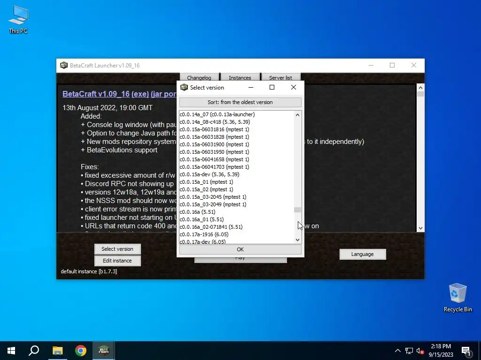Open the Windows Start menu
Screen dimensions: 481x360
tap(11, 351)
